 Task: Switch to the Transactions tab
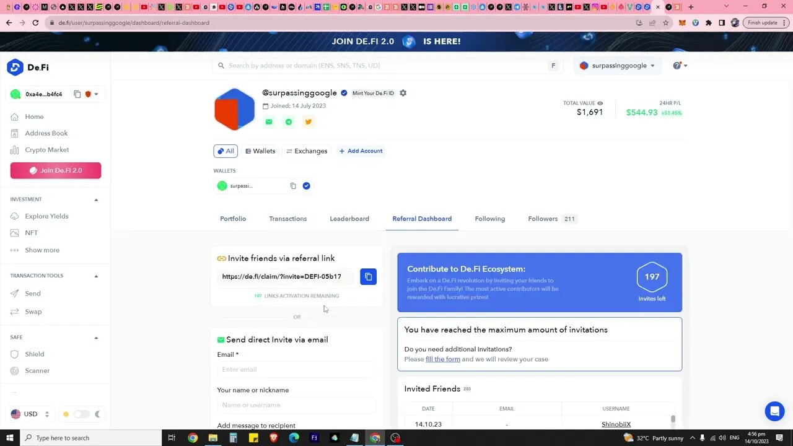(x=288, y=219)
